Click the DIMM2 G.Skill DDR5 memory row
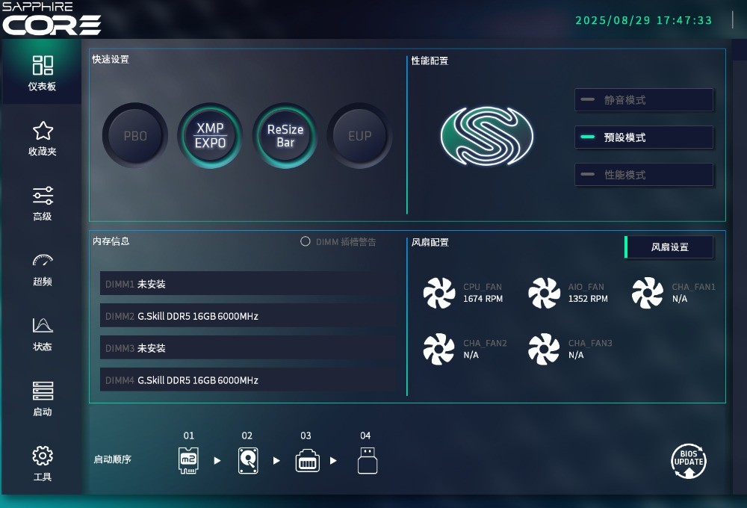This screenshot has width=747, height=508. pyautogui.click(x=248, y=316)
